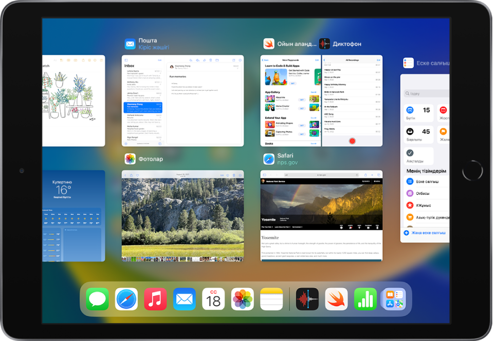
Task: Tap the Trash icon in the Mail toolbar
Action: [x=211, y=60]
